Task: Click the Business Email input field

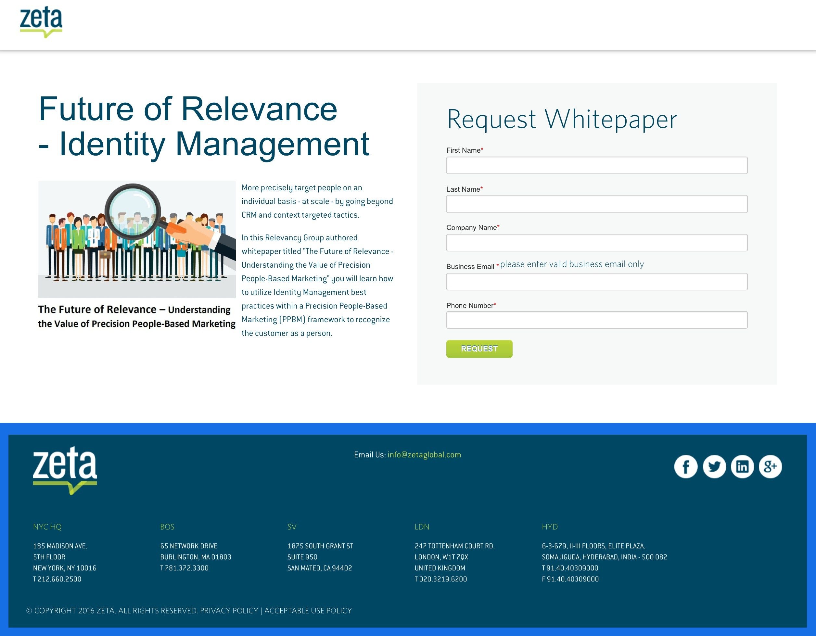Action: click(597, 281)
